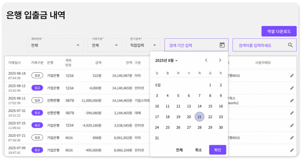The width and height of the screenshot is (304, 159).
Task: Go to previous month in calendar
Action: pyautogui.click(x=206, y=60)
